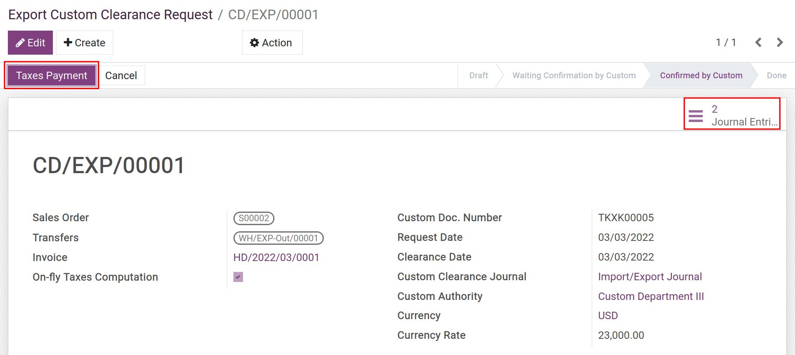Viewport: 795px width, 355px height.
Task: Select Waiting Confirmation by Custom stage
Action: tap(574, 76)
